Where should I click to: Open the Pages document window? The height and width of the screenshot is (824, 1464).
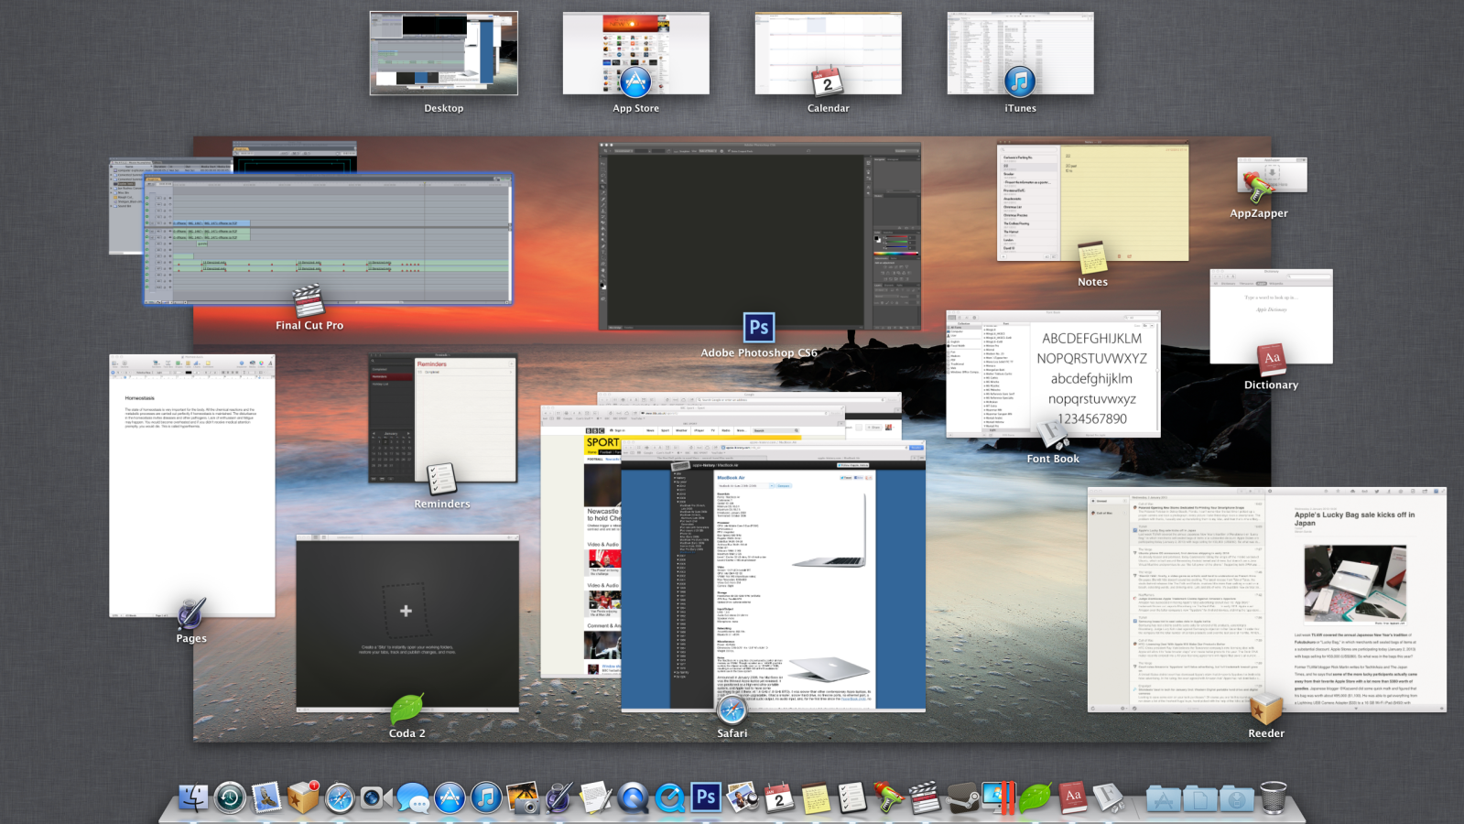tap(191, 485)
